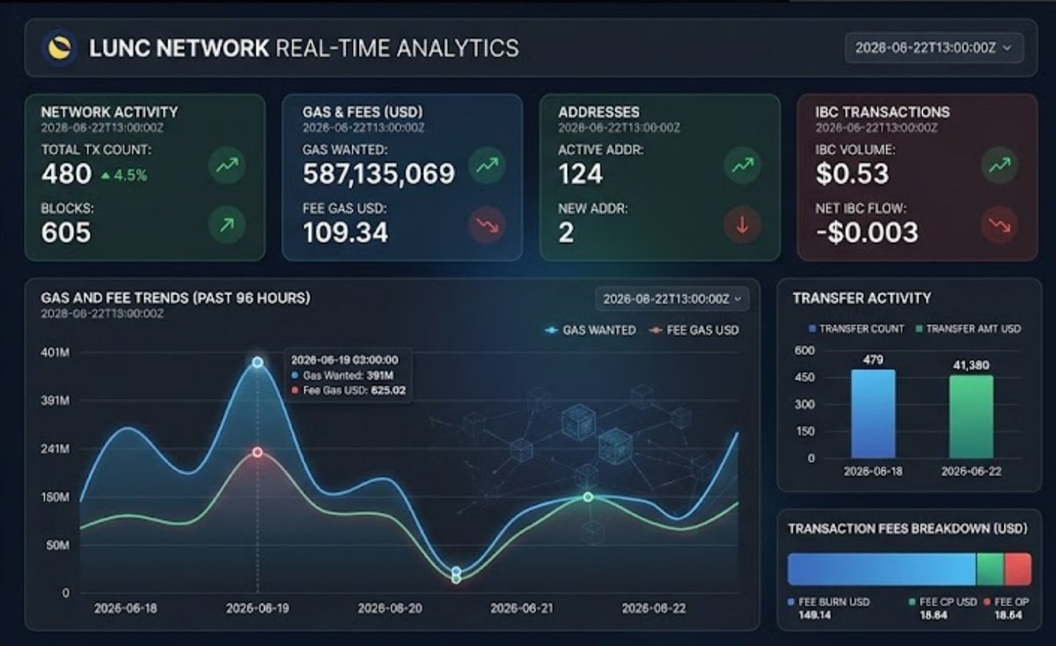1056x646 pixels.
Task: Toggle the Transfer Amt USD legend entry
Action: pyautogui.click(x=968, y=328)
